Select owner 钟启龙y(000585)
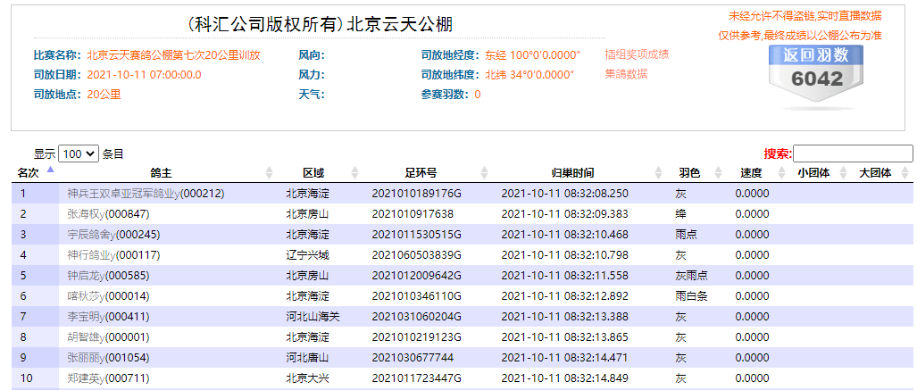 108,276
